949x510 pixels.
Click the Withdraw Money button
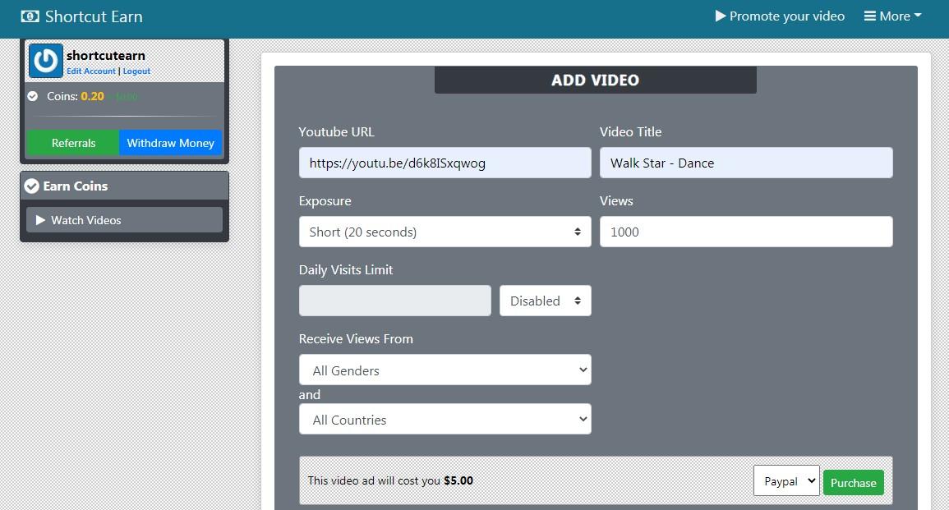(x=170, y=142)
